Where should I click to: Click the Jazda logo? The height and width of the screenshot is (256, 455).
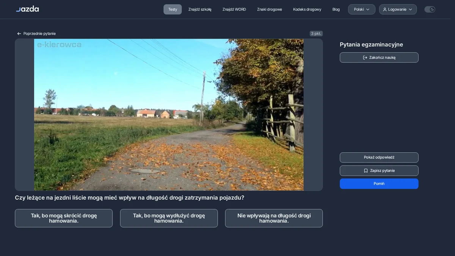[27, 9]
